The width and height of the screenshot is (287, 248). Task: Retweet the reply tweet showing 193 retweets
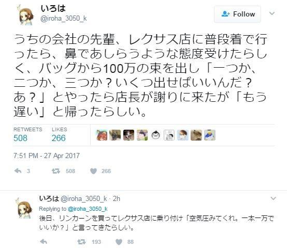pyautogui.click(x=81, y=242)
